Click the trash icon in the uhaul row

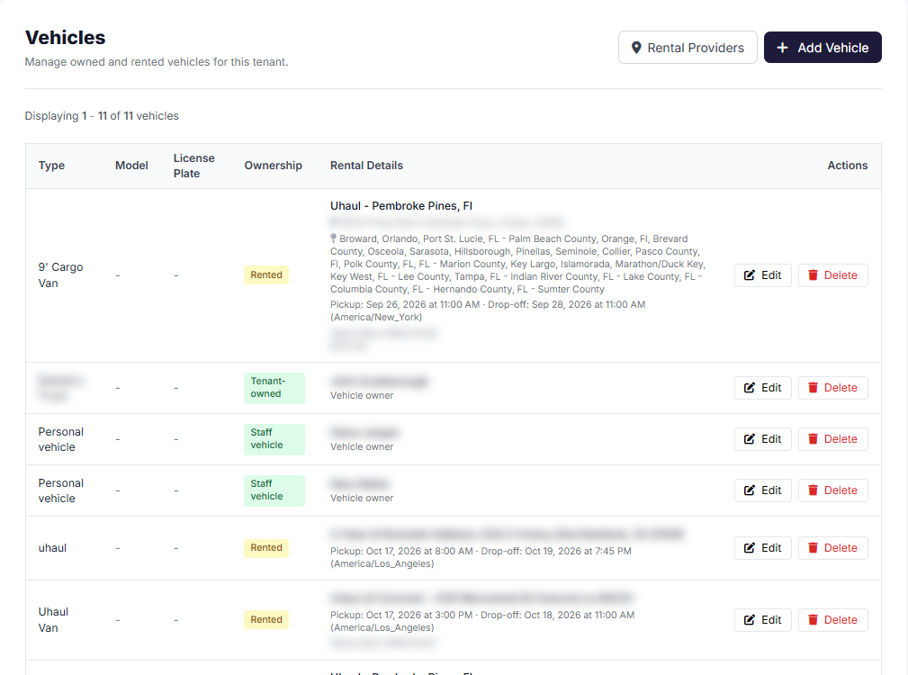[813, 547]
